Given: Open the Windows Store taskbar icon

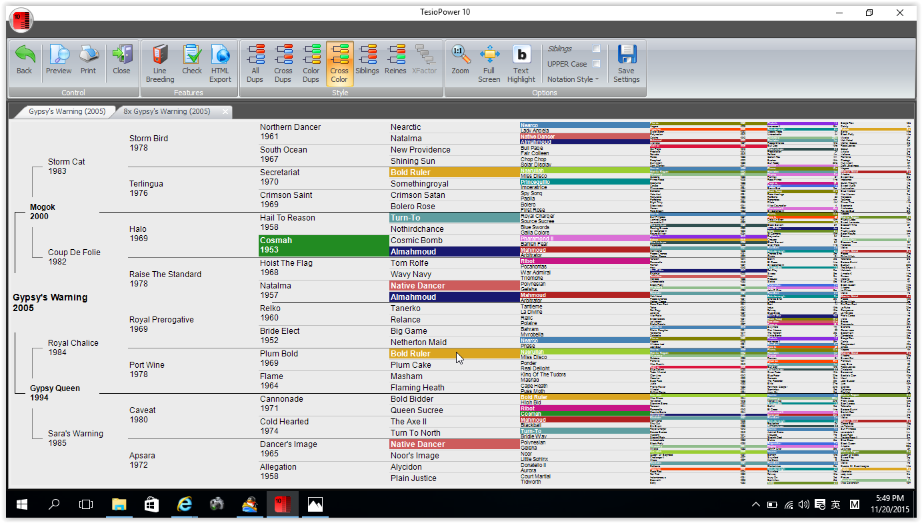Looking at the screenshot, I should (x=151, y=505).
